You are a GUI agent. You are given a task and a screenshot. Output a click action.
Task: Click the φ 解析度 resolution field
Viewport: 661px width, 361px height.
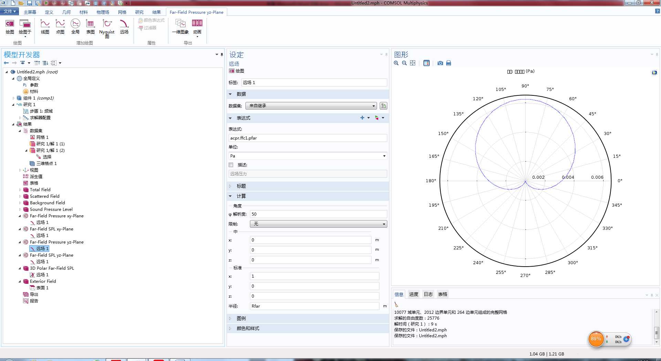point(318,214)
